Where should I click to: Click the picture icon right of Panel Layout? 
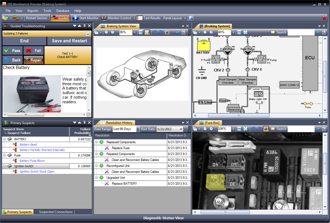pyautogui.click(x=191, y=18)
